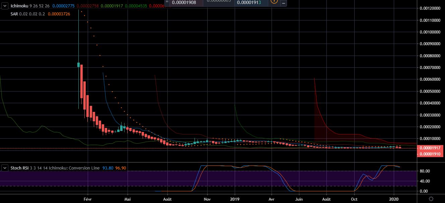The image size is (445, 203).
Task: Select the 2020 label on the time axis
Action: 394,199
